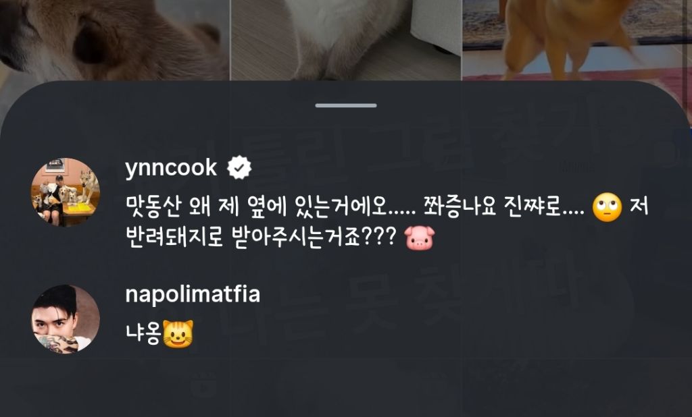Tap the comment line starting with 맛동산
The image size is (692, 417).
(x=387, y=206)
